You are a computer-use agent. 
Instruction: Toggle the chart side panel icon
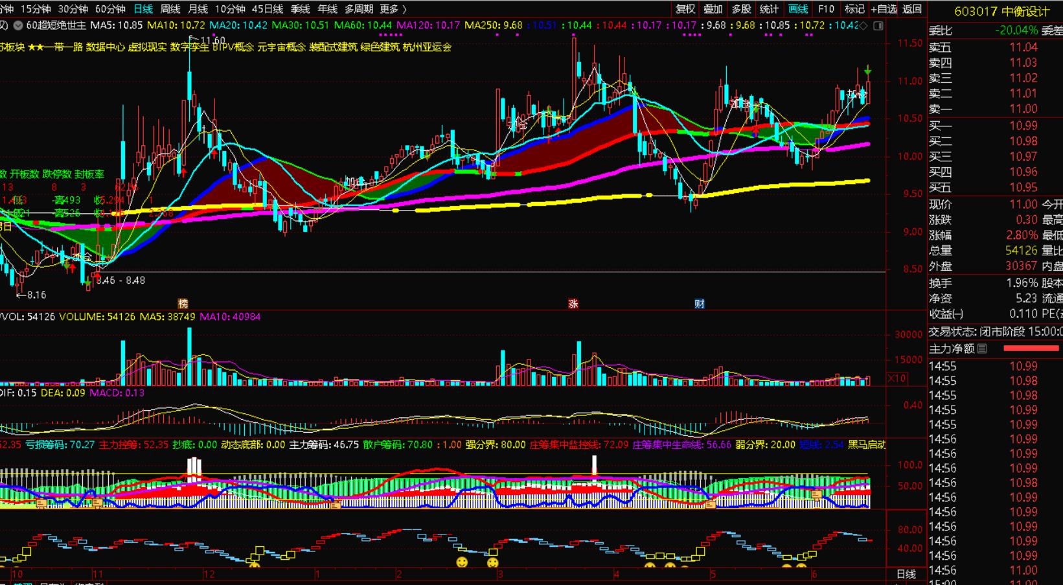(878, 26)
